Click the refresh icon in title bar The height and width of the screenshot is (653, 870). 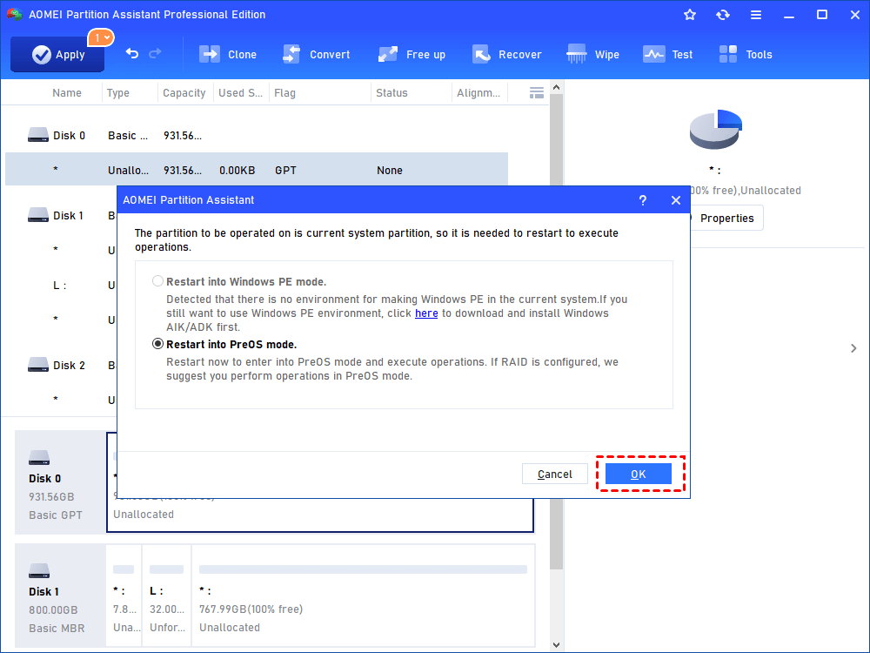pyautogui.click(x=722, y=15)
